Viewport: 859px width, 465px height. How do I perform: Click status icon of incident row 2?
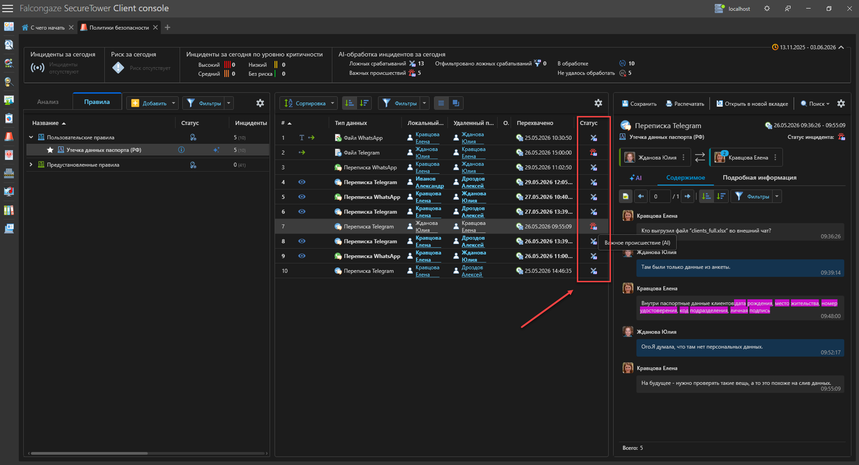coord(593,152)
